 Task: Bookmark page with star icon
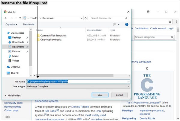pyautogui.click(x=170, y=22)
